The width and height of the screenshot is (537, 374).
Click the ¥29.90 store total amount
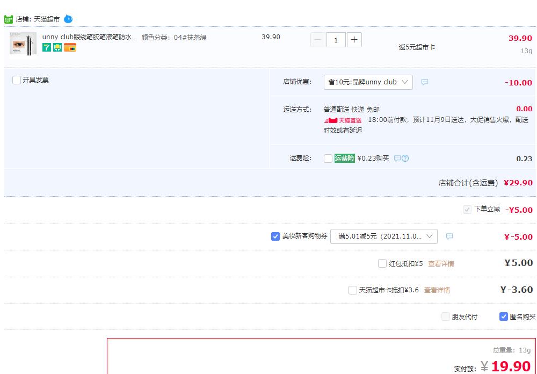[x=518, y=183]
